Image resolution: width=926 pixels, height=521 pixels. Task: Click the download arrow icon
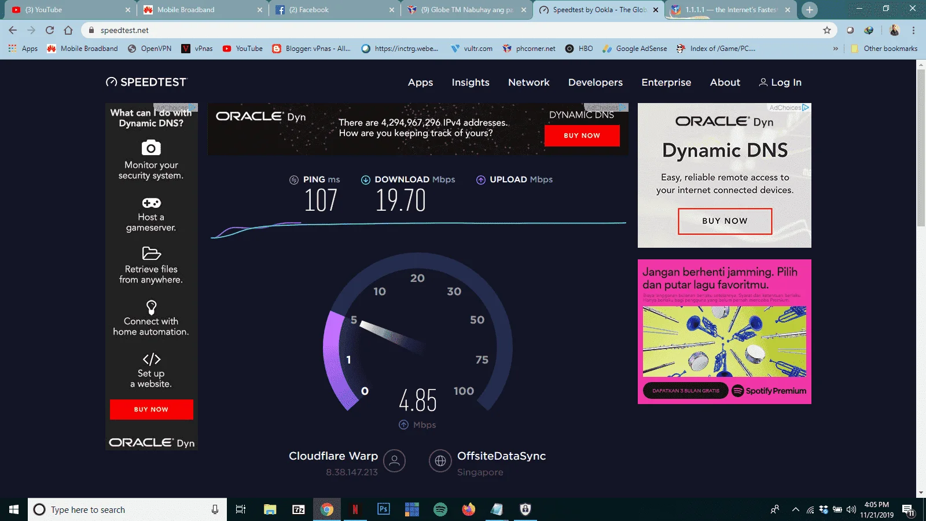point(366,179)
